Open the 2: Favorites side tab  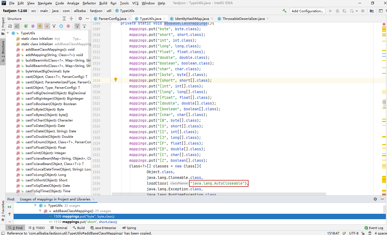pos(3,211)
